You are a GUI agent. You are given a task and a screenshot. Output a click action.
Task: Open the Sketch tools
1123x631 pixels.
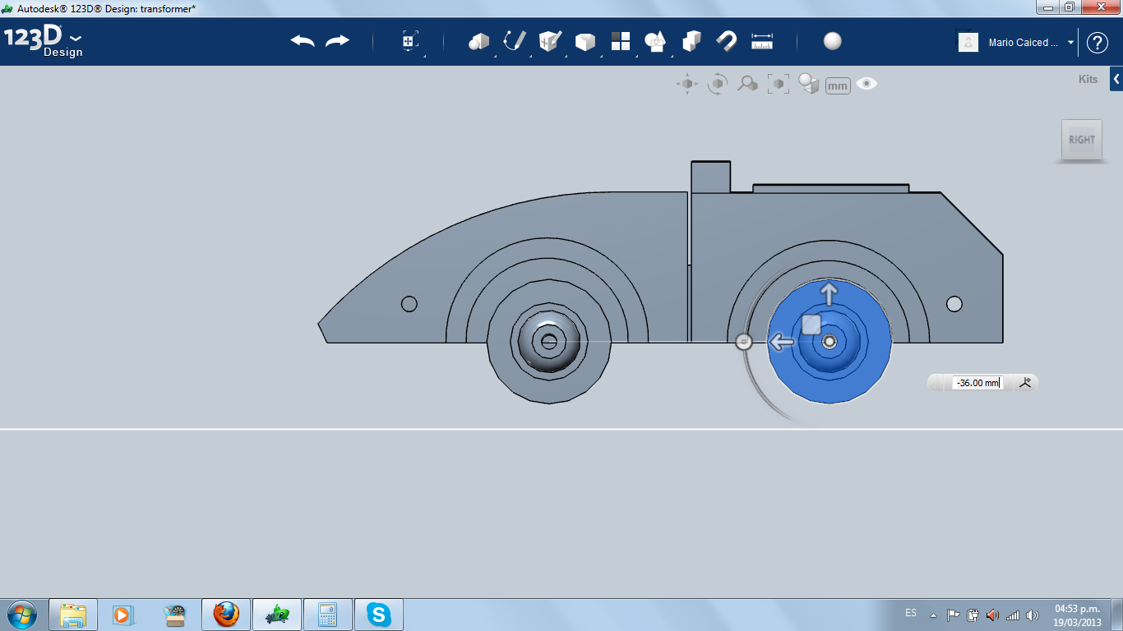pos(515,41)
